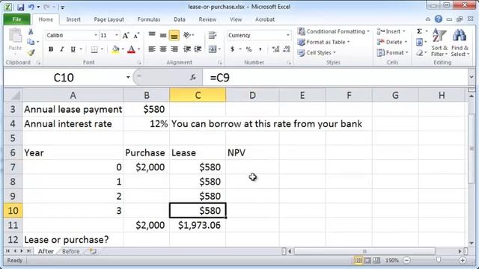Center text horizontally

tap(163, 49)
